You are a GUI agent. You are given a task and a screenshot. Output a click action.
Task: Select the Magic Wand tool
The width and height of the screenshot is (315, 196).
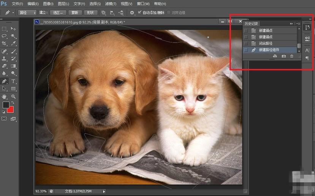point(14,36)
